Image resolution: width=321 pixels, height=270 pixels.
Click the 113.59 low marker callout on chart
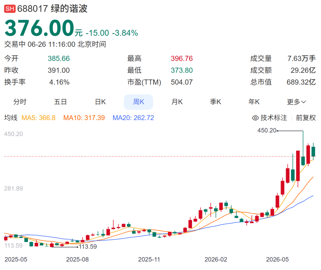pos(88,246)
